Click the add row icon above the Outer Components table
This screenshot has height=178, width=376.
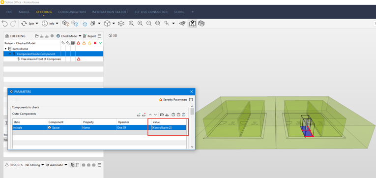click(x=139, y=115)
